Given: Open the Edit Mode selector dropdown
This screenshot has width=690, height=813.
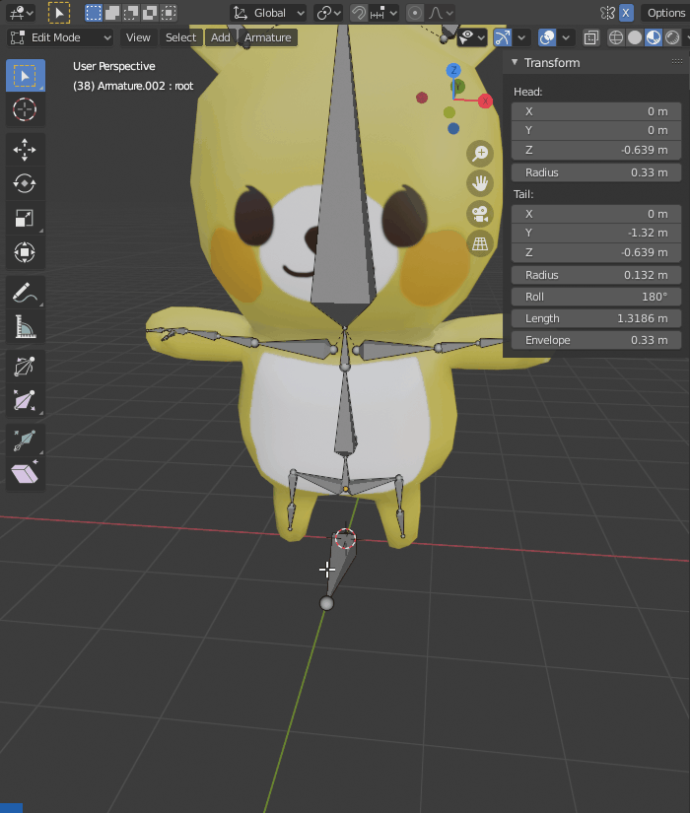Looking at the screenshot, I should [60, 37].
